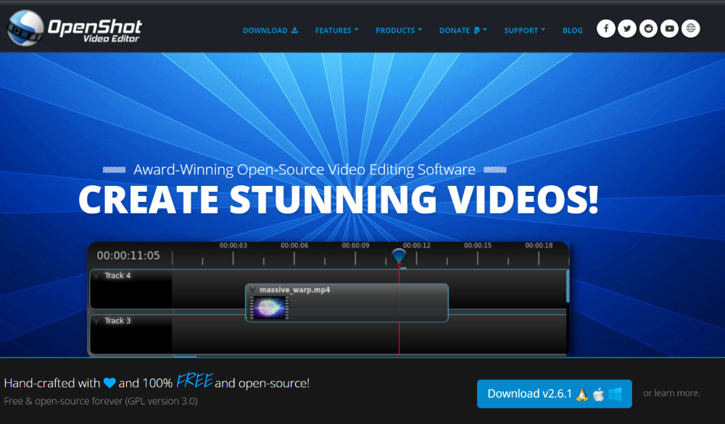725x424 pixels.
Task: Collapse Track 4 with its arrow
Action: 96,276
